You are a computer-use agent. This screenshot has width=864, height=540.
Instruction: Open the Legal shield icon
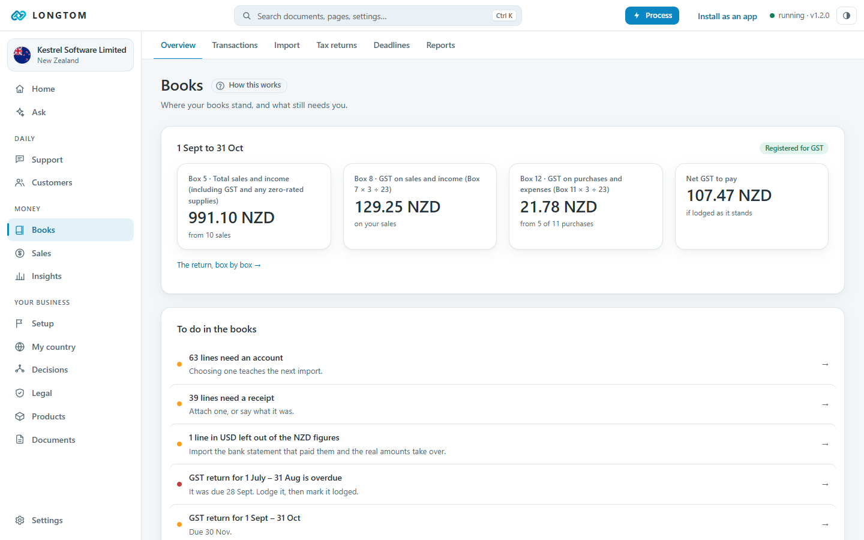coord(20,393)
